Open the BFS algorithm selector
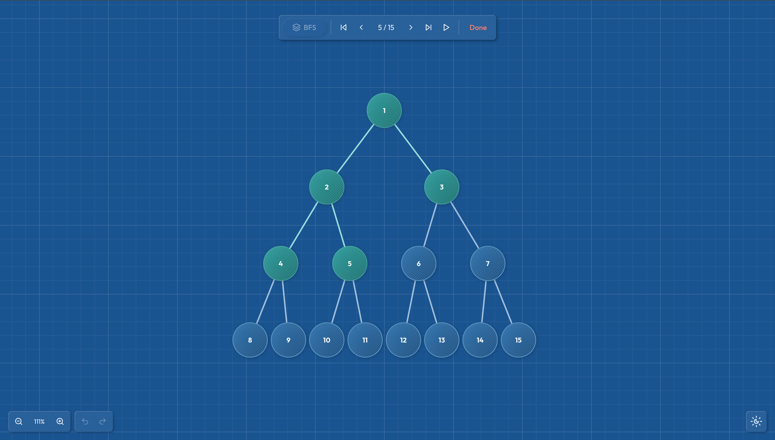775x440 pixels. (304, 27)
